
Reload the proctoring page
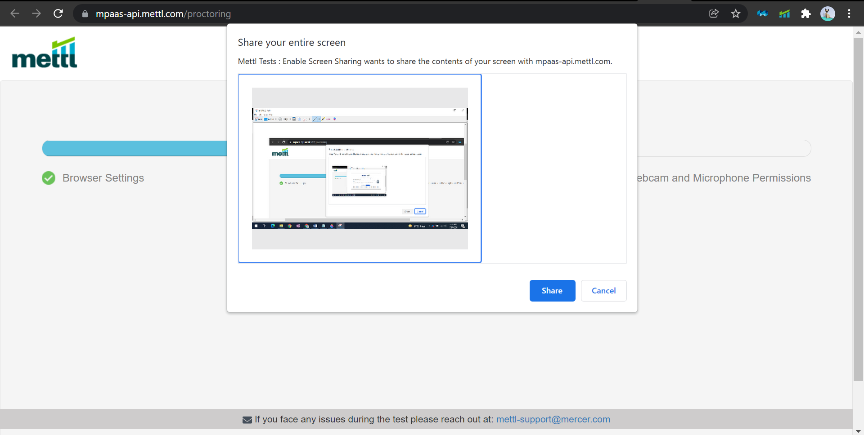pos(58,13)
